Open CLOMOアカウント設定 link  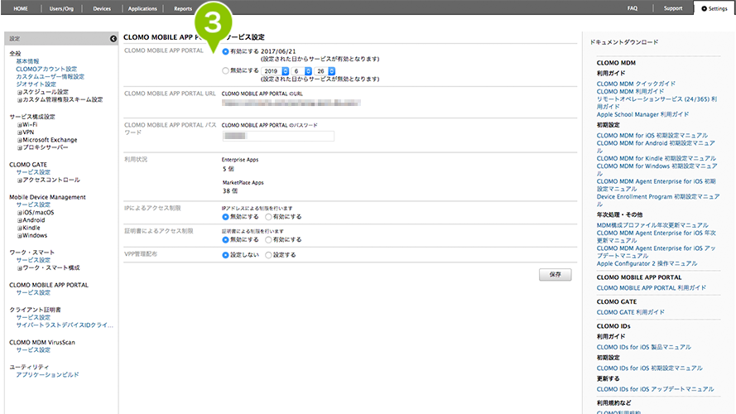46,69
